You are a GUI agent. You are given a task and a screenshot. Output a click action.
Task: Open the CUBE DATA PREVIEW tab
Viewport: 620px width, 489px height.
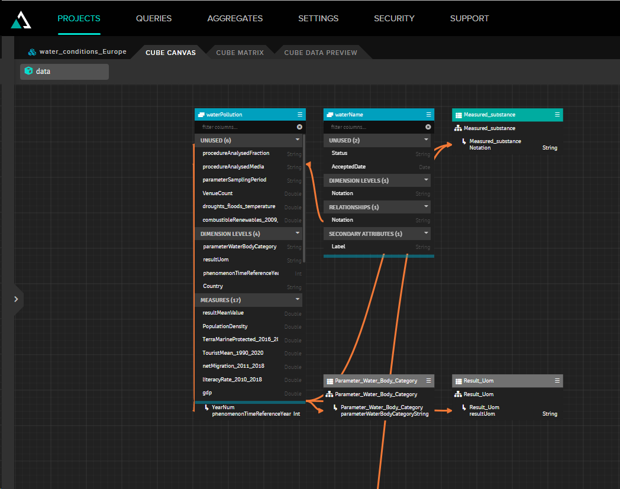321,53
